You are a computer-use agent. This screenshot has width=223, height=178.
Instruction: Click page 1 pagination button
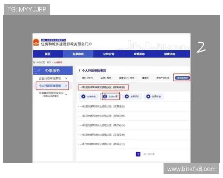(138, 154)
